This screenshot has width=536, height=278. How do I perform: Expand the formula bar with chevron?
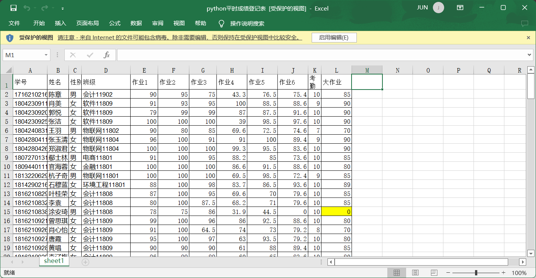(x=530, y=55)
